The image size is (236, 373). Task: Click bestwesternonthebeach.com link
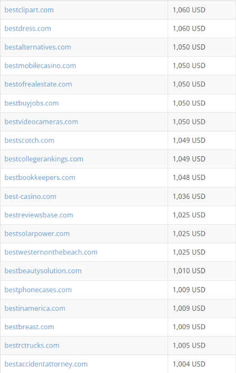(51, 252)
